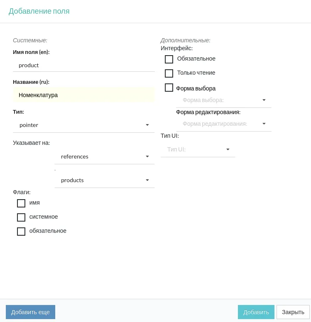
Task: Open the 'products' dropdown list
Action: (104, 180)
